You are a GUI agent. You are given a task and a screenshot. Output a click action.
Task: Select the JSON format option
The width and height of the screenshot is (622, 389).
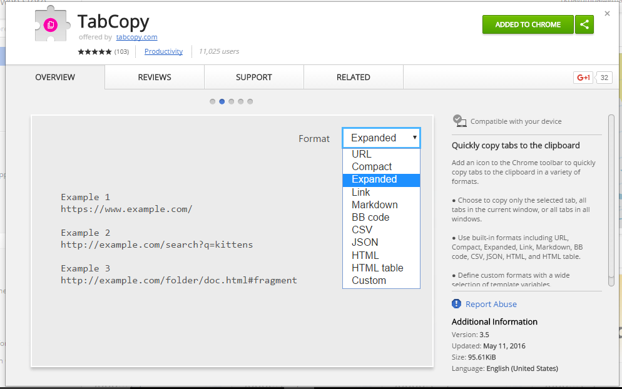365,242
